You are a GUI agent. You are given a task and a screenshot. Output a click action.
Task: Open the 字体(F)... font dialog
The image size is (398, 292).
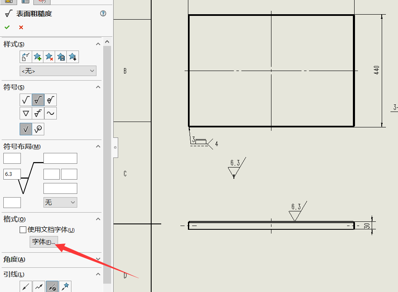44,242
